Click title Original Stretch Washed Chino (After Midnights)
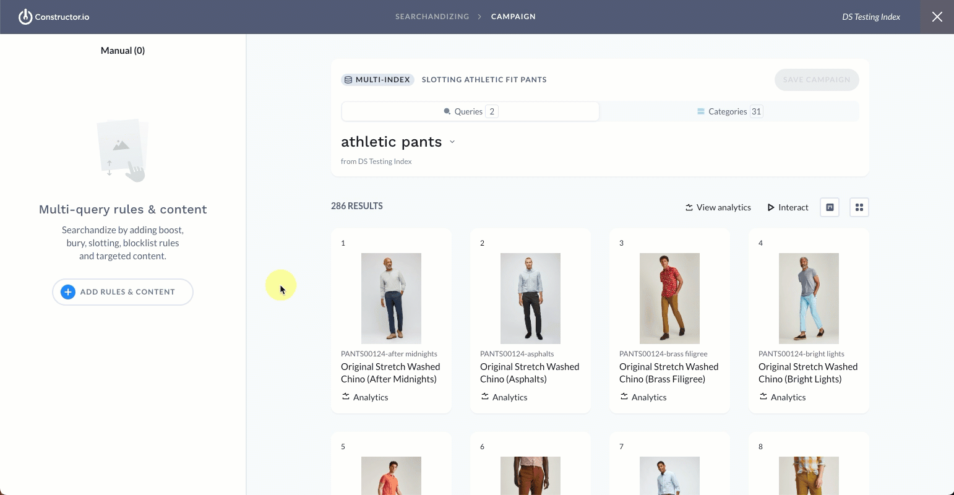Image resolution: width=954 pixels, height=495 pixels. (390, 373)
